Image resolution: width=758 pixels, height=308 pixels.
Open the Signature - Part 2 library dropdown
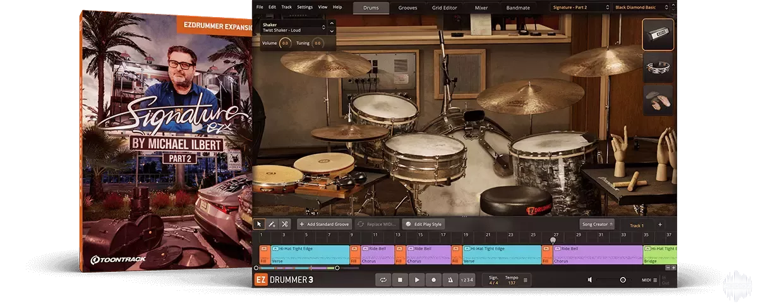(579, 7)
